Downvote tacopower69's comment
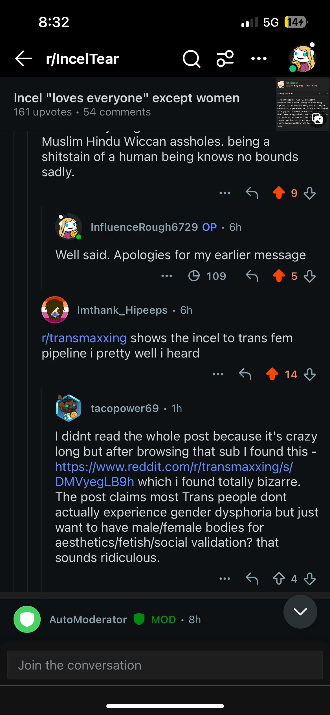 [310, 579]
